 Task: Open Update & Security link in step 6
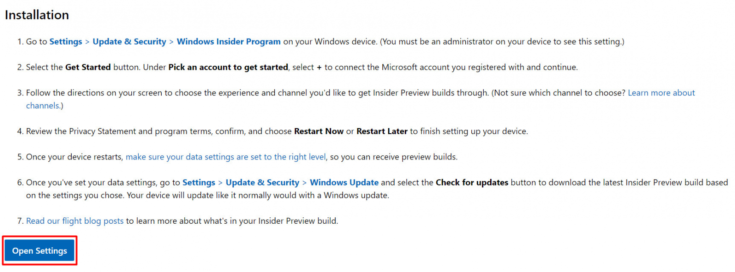(x=262, y=182)
